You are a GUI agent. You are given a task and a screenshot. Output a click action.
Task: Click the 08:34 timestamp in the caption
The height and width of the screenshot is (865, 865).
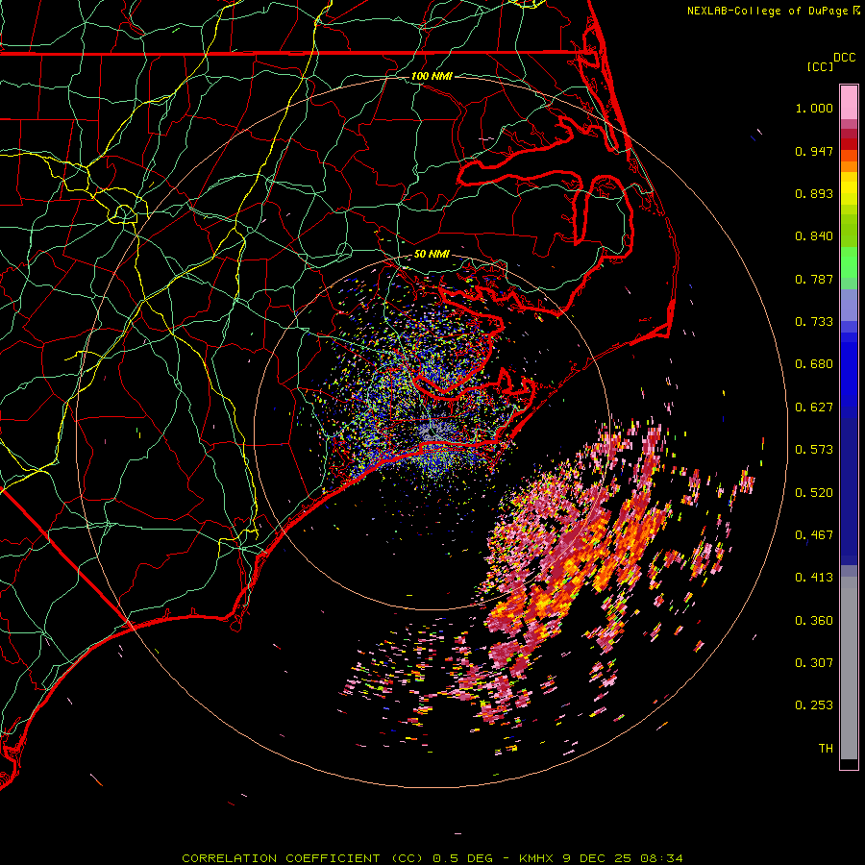point(661,858)
